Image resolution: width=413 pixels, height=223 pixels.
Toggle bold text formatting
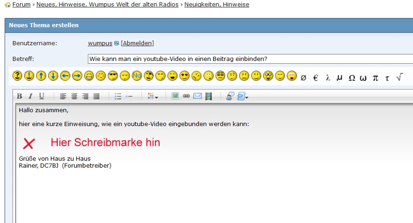[x=19, y=96]
